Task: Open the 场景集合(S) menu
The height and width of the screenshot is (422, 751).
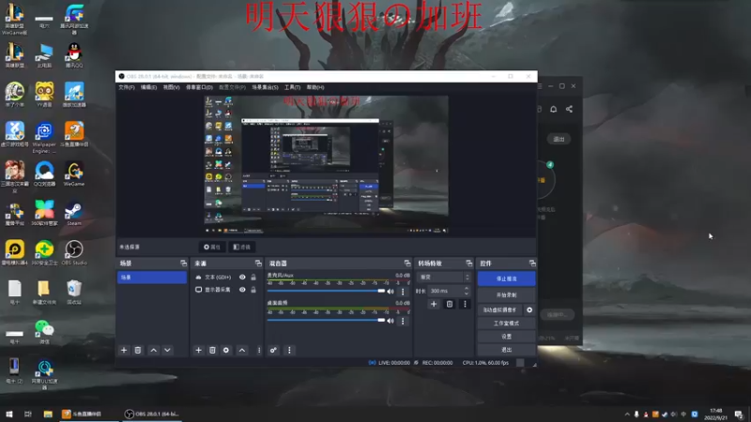Action: click(265, 87)
